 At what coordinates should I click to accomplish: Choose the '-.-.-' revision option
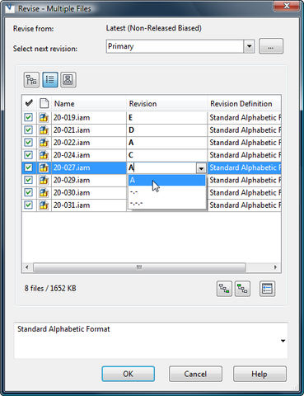click(166, 204)
